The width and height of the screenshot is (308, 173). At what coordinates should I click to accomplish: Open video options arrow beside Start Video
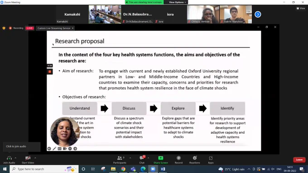(x=35, y=158)
